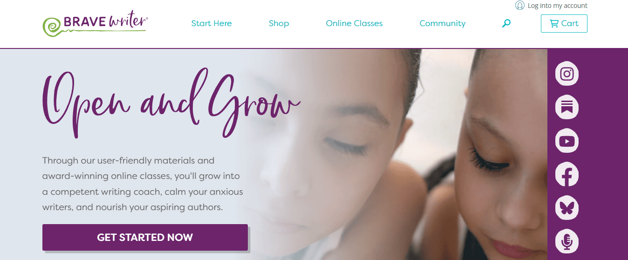Open the Instagram social icon
Screen dimensions: 628x260
tap(567, 74)
